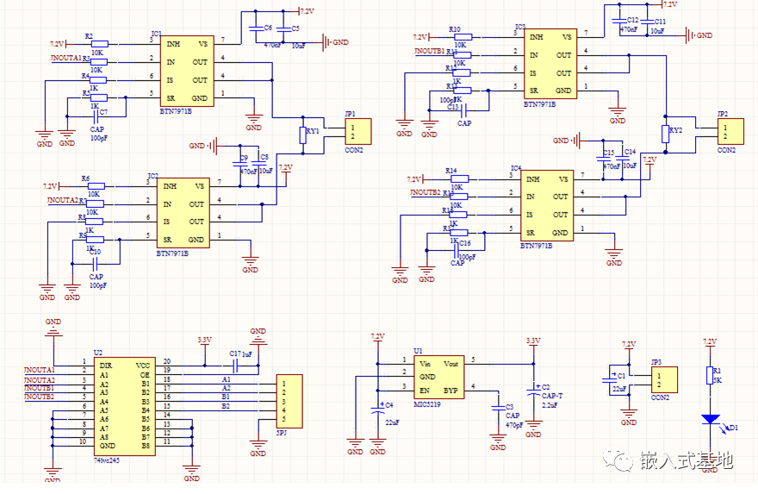Click the JP1 CON2 connector

tap(357, 132)
